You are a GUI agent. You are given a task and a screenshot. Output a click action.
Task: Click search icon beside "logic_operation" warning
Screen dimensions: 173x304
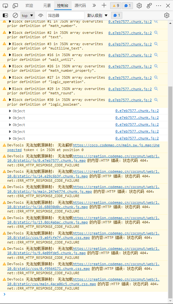click(x=156, y=77)
